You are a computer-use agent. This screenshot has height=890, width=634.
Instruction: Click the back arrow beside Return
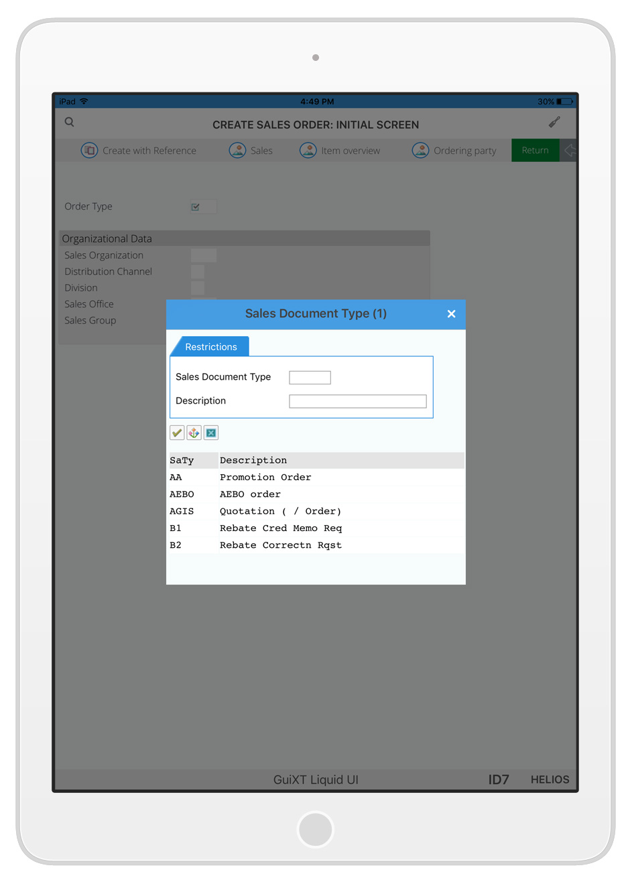[570, 151]
